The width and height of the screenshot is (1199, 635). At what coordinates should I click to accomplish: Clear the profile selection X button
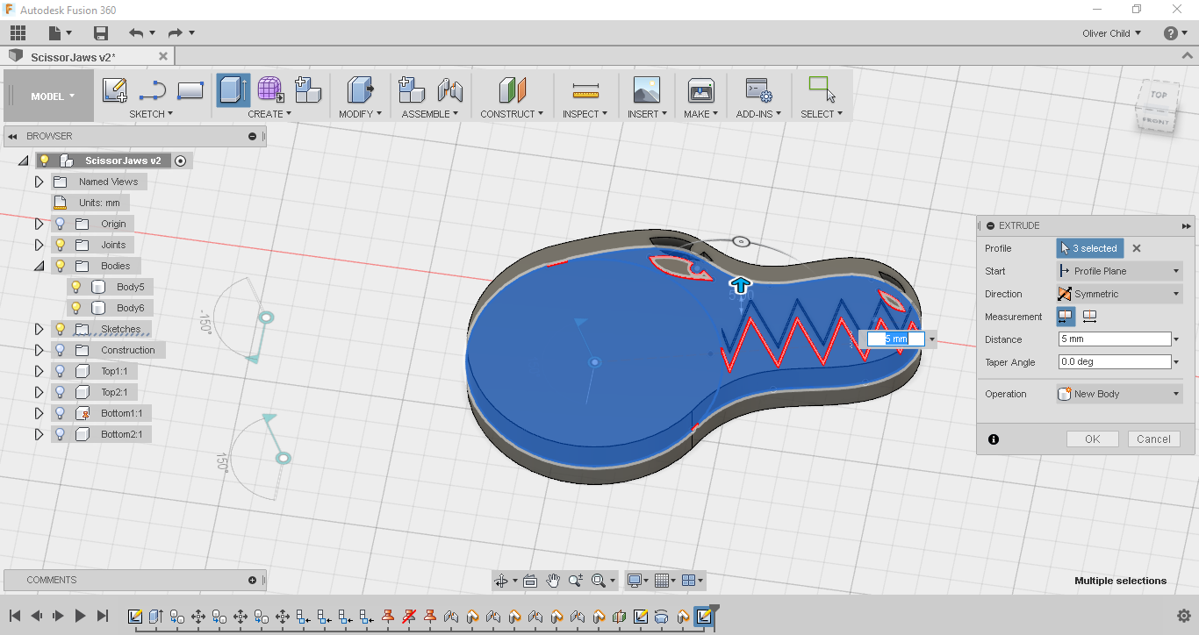click(x=1137, y=248)
